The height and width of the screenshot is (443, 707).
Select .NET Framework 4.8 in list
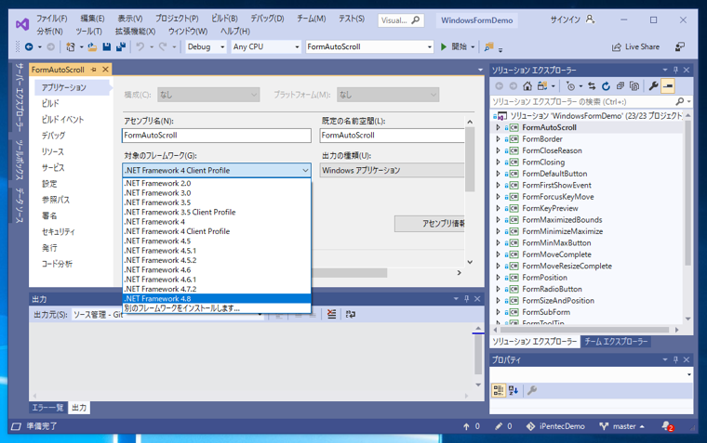(x=217, y=299)
